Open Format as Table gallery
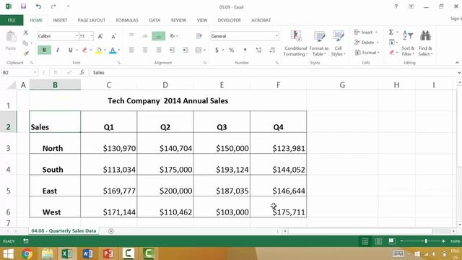The height and width of the screenshot is (260, 462). coord(319,43)
